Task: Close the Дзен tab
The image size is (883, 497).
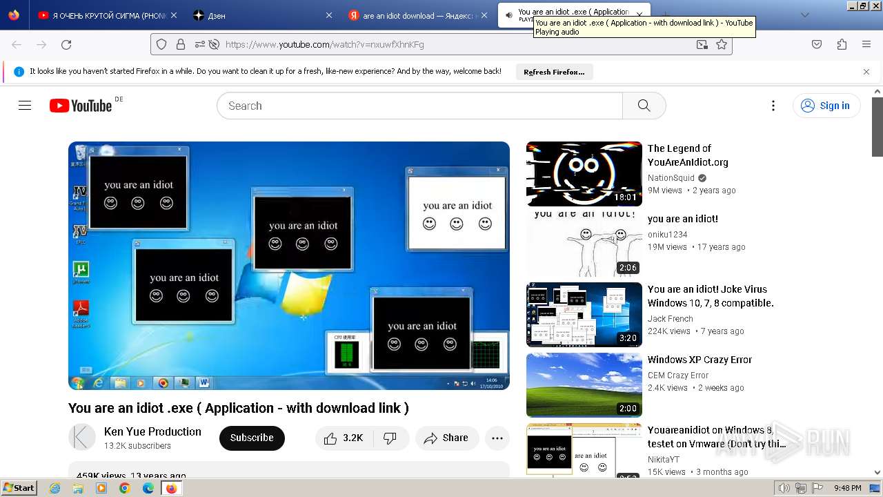Action: click(329, 15)
